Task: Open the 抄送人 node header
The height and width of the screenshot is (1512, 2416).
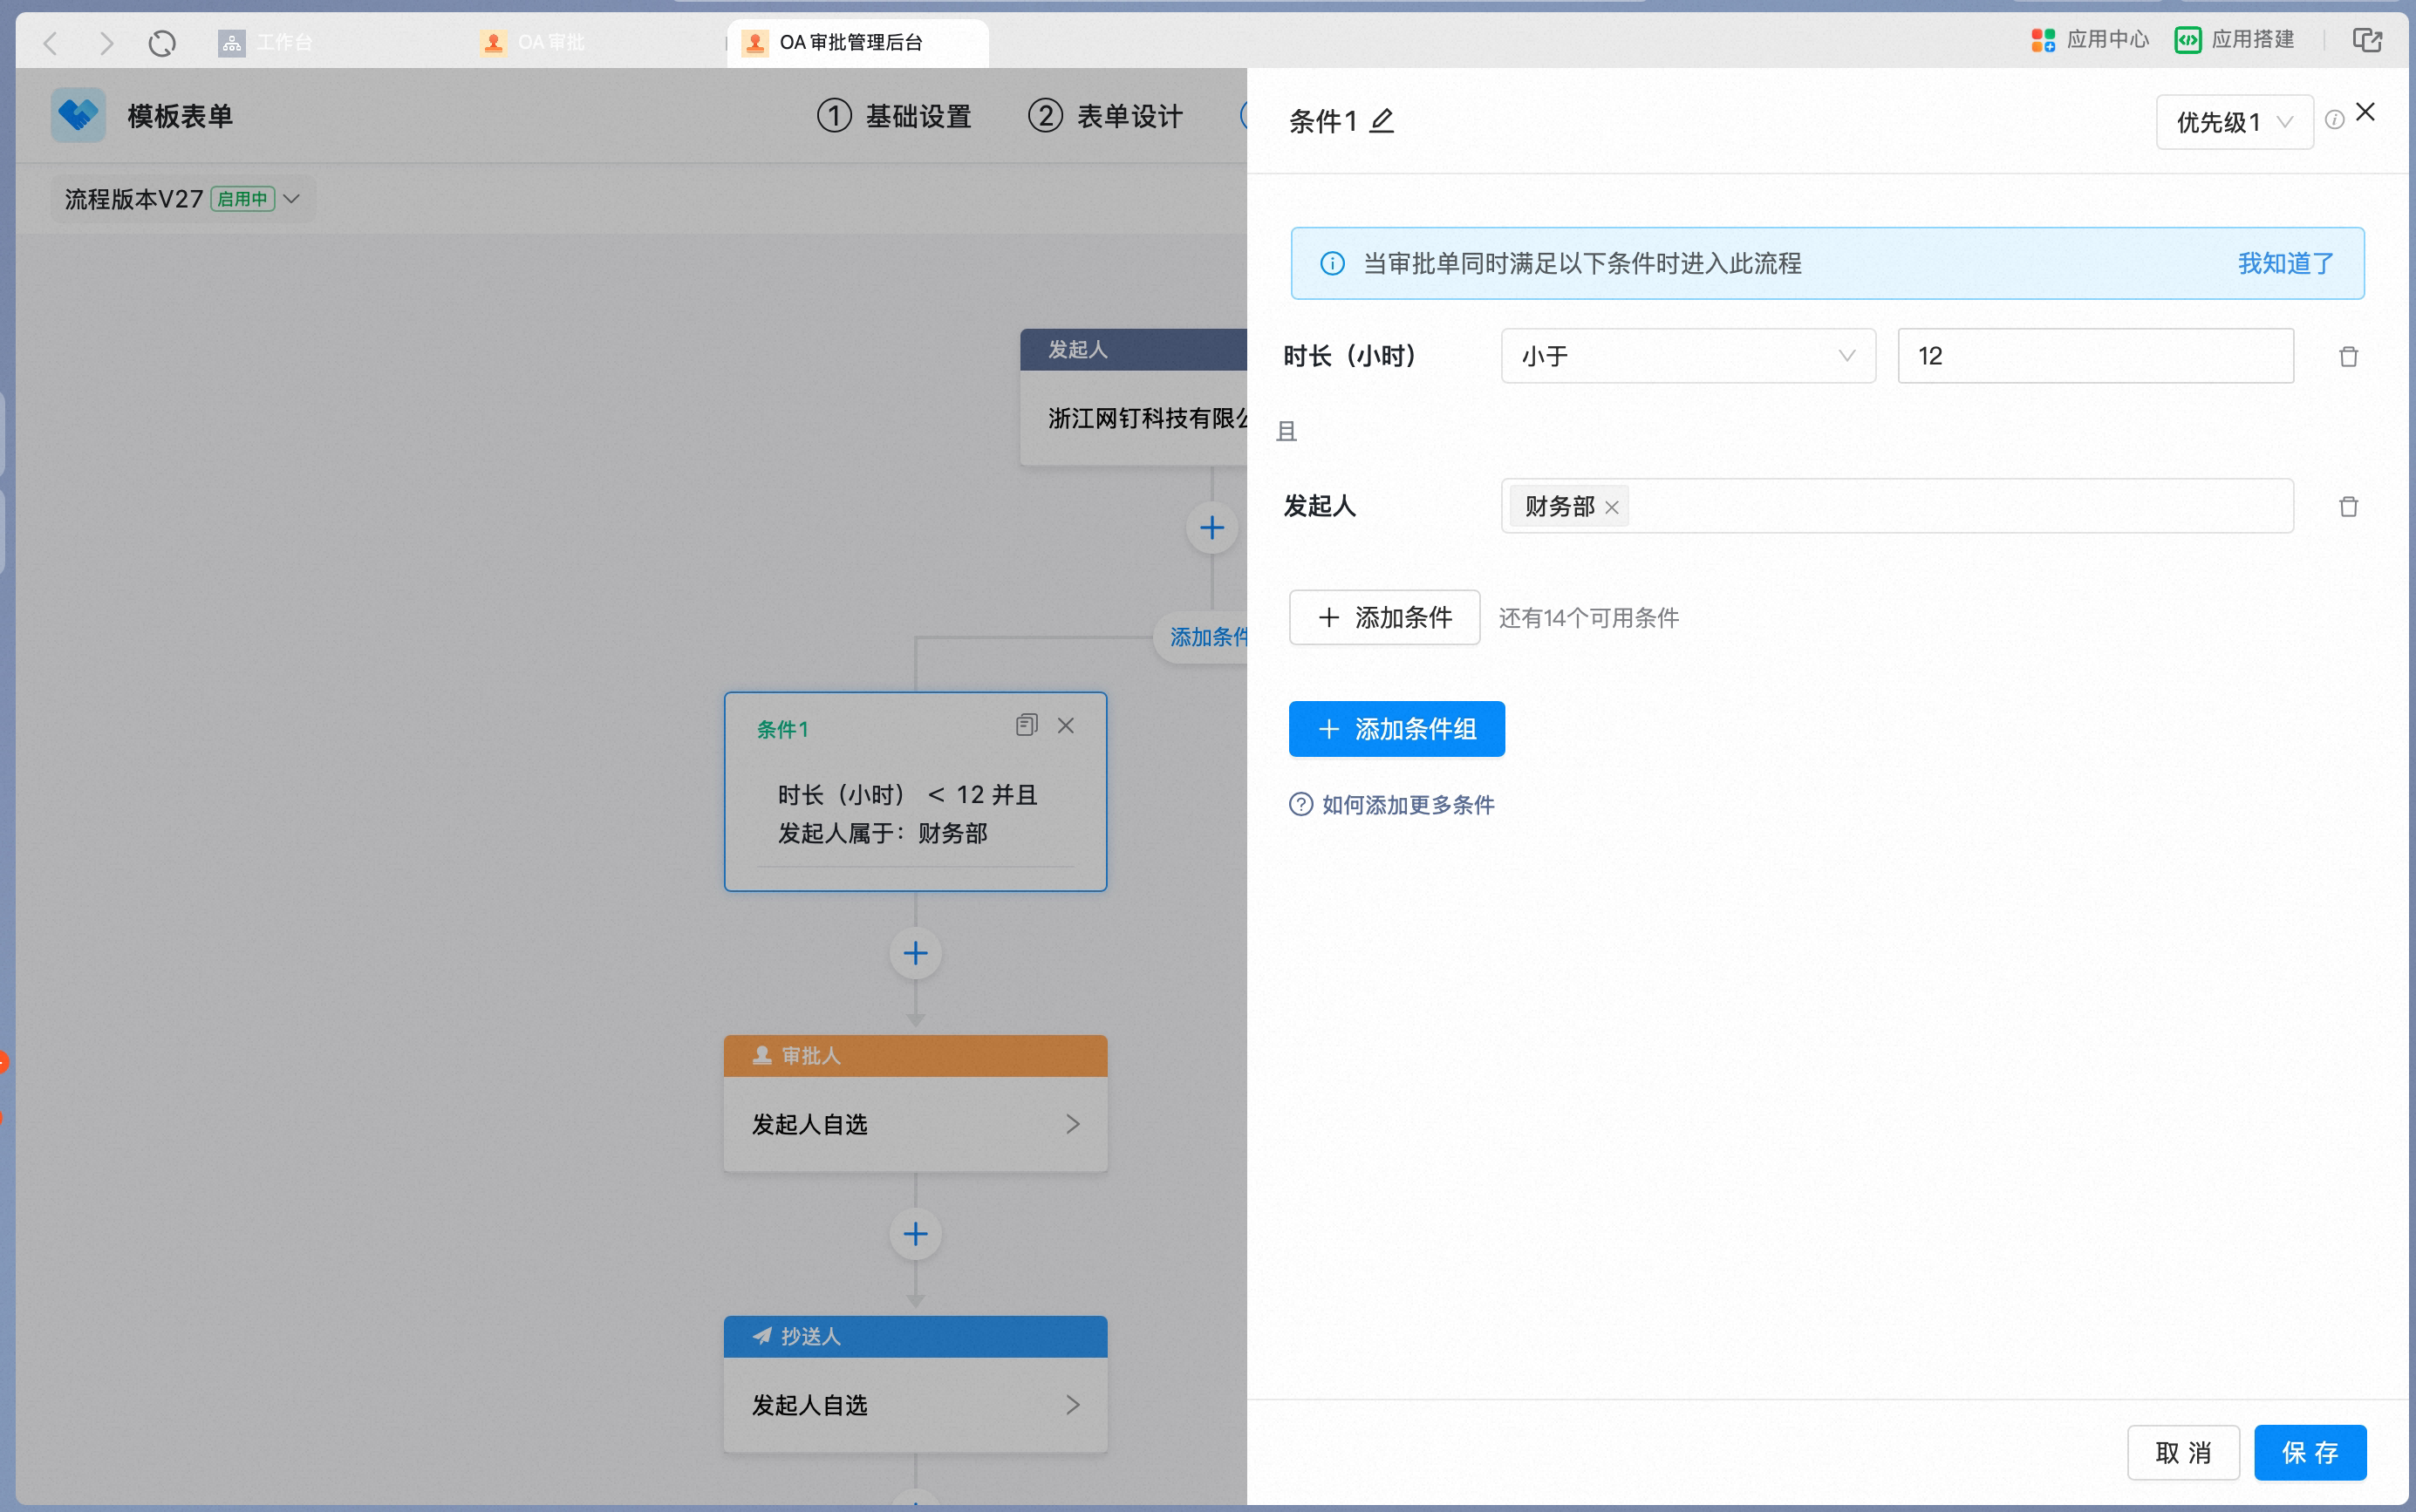Action: [915, 1337]
